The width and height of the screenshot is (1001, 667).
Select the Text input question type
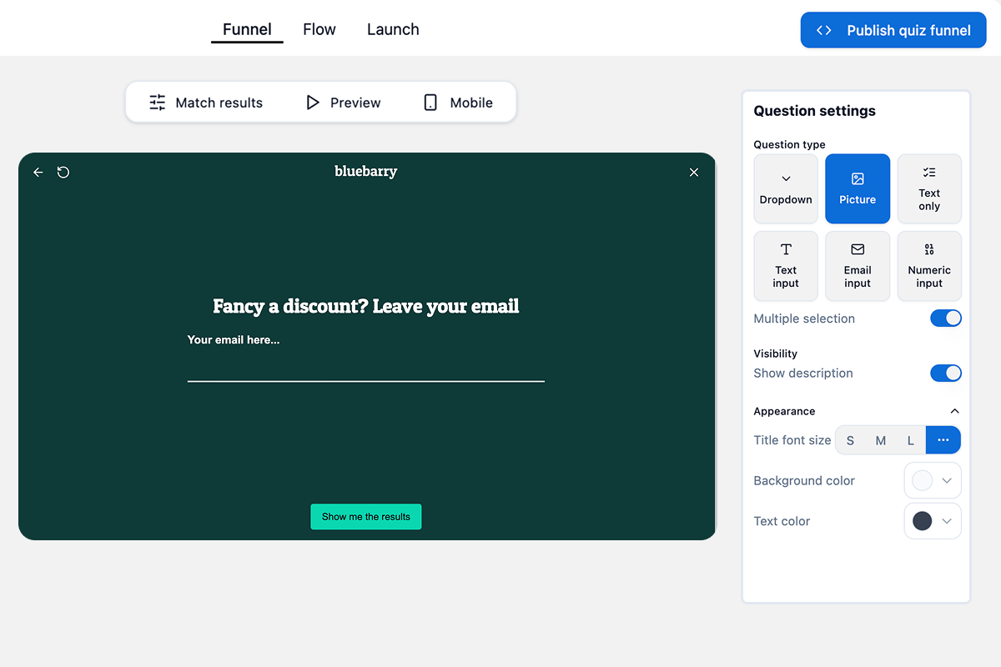point(785,265)
